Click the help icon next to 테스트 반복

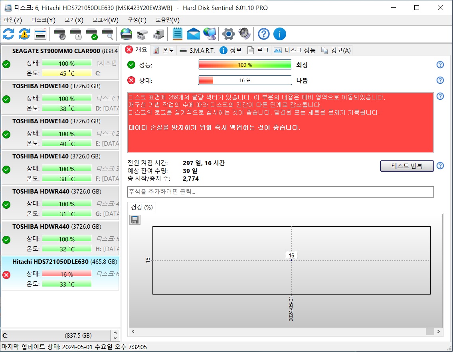click(x=440, y=166)
